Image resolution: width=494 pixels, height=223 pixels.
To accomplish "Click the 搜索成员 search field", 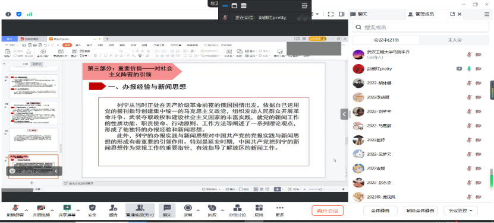I will [421, 27].
